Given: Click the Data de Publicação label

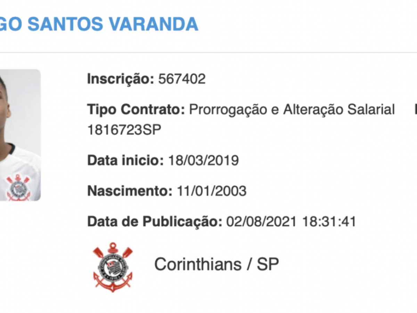Looking at the screenshot, I should pos(154,221).
